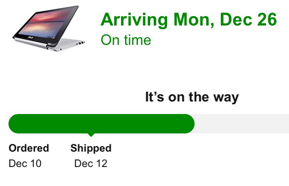Click the Arriving Mon, Dec 26 heading
Image resolution: width=289 pixels, height=186 pixels.
tap(188, 20)
